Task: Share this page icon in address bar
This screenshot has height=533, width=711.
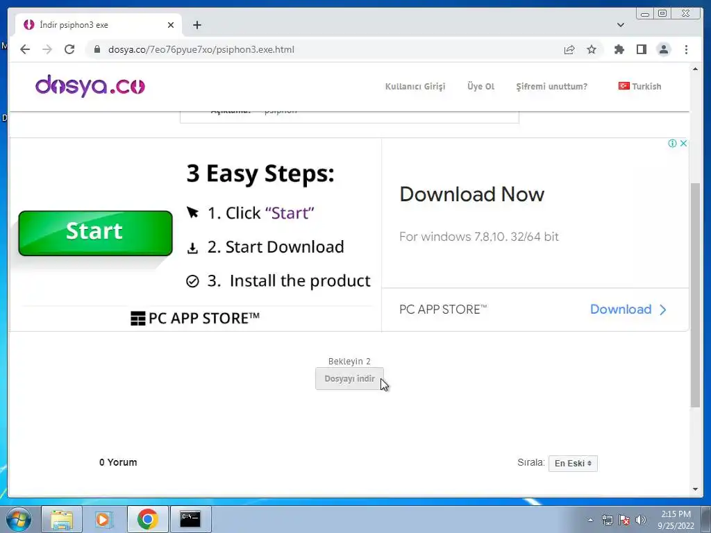Action: tap(569, 49)
